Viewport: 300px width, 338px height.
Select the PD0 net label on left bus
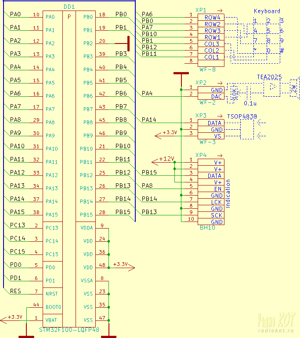(16, 265)
